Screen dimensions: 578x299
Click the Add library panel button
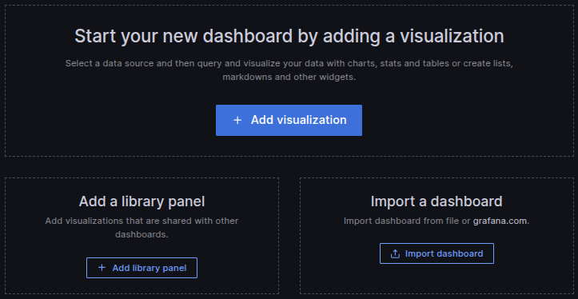pos(142,268)
